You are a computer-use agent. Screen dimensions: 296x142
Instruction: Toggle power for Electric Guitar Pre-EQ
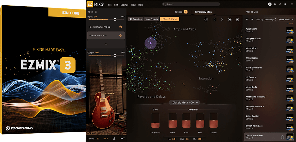(x=120, y=27)
